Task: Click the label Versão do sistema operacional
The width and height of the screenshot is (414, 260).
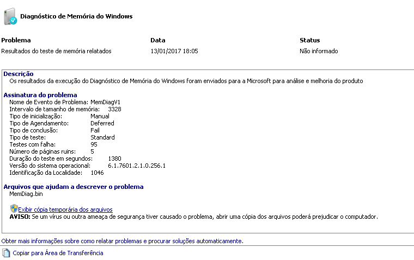Action: pos(50,166)
